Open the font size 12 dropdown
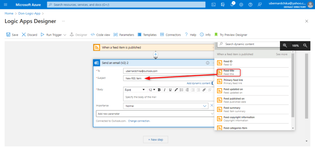Image resolution: width=315 pixels, height=151 pixels. coord(152,90)
